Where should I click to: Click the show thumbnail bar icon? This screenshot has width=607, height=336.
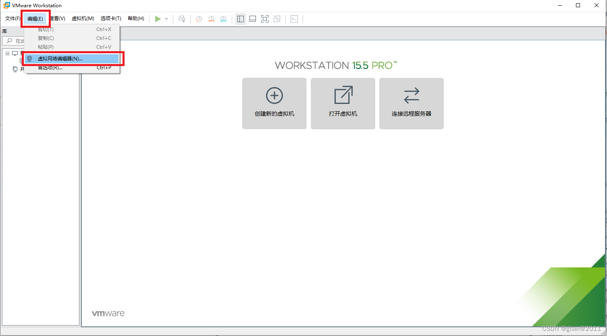(252, 19)
